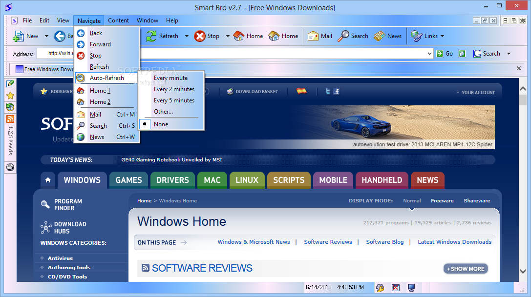Open Latest Windows Downloads link

tap(454, 242)
